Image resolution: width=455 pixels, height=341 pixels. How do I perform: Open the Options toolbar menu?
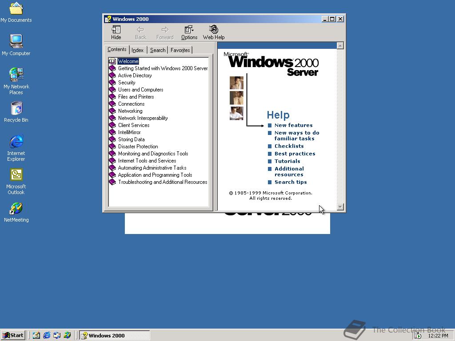click(189, 32)
